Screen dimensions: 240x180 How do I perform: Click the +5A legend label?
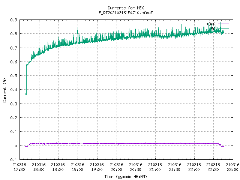pos(212,29)
